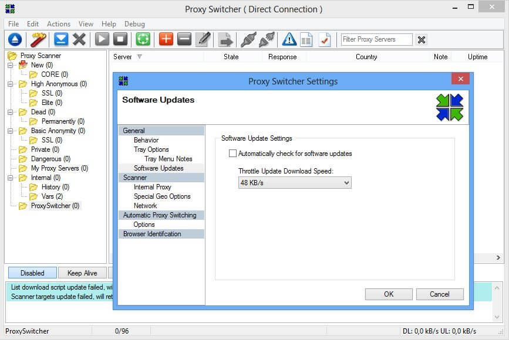Click Cancel in the Settings dialog

(440, 294)
